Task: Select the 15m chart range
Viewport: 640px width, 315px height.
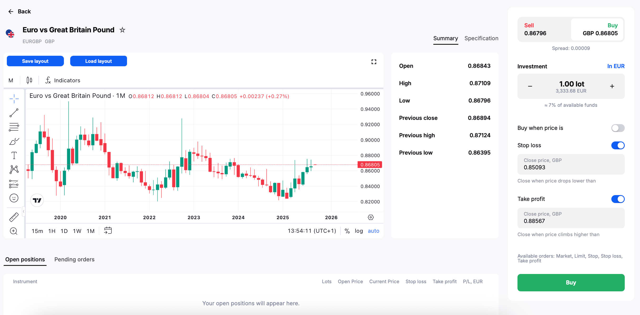Action: point(37,231)
